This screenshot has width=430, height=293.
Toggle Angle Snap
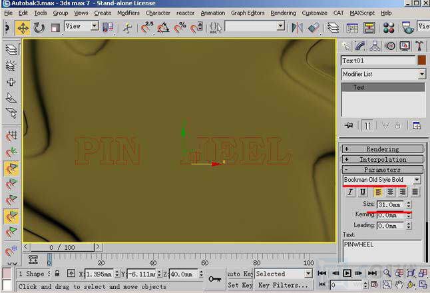pos(163,28)
